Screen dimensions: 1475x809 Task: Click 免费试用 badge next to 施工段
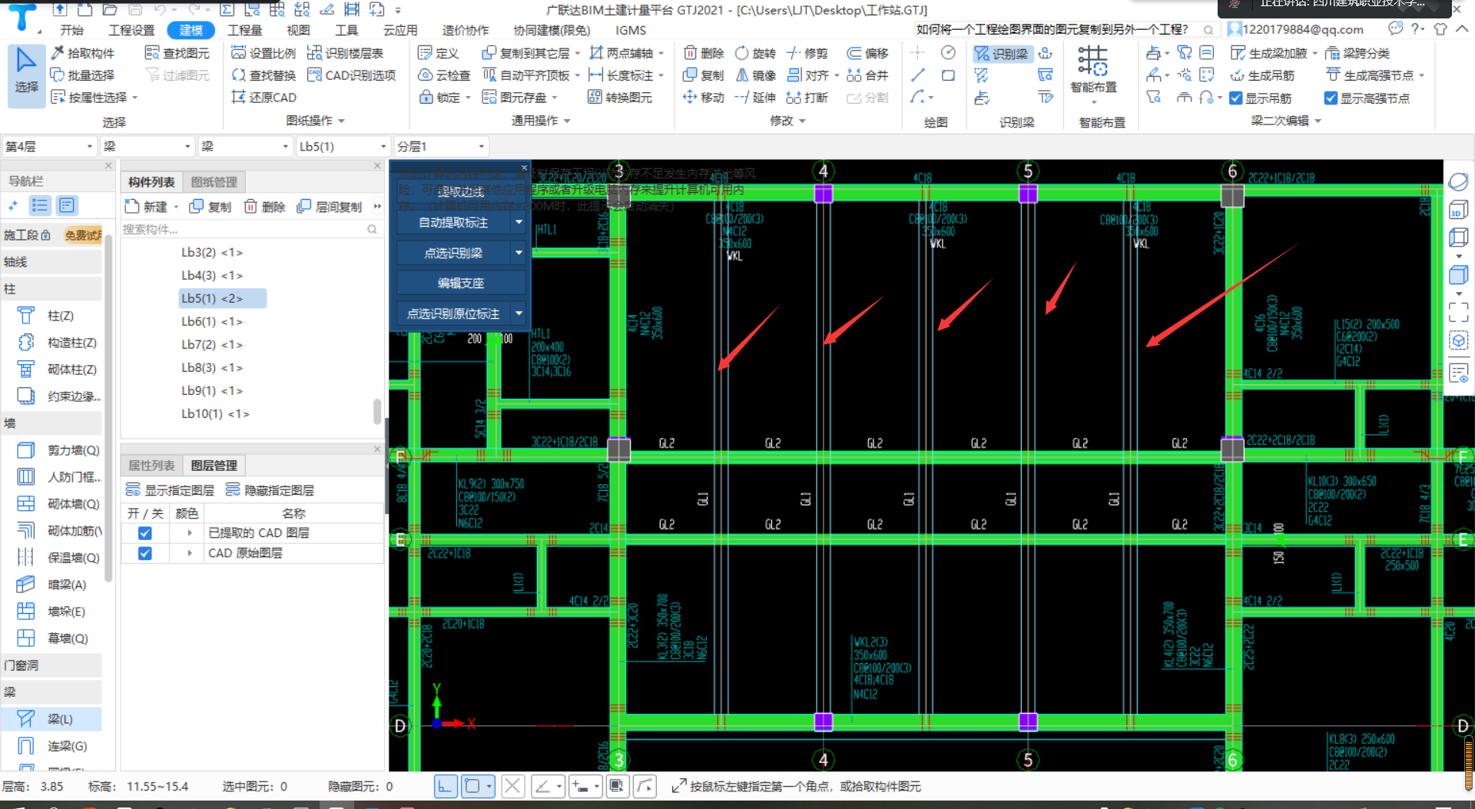pos(83,235)
